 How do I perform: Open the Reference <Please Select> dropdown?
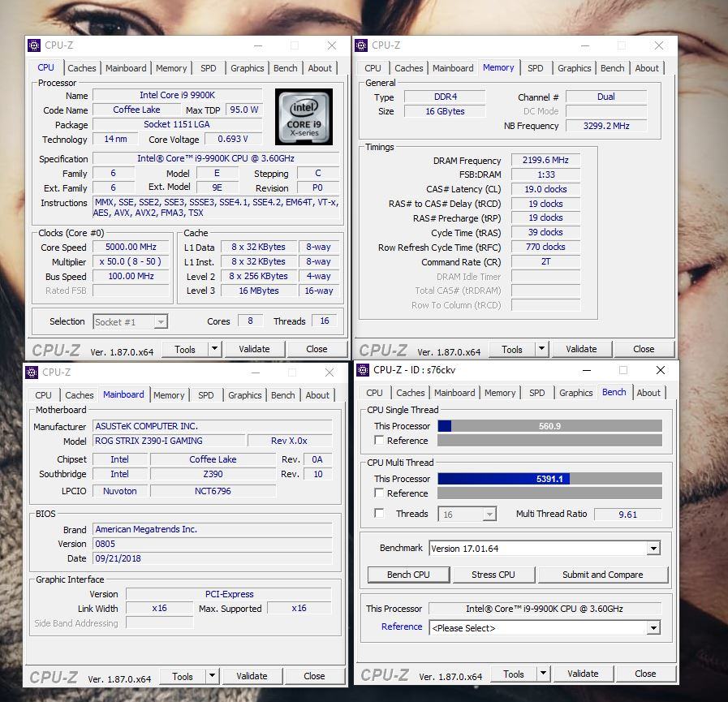pos(653,627)
